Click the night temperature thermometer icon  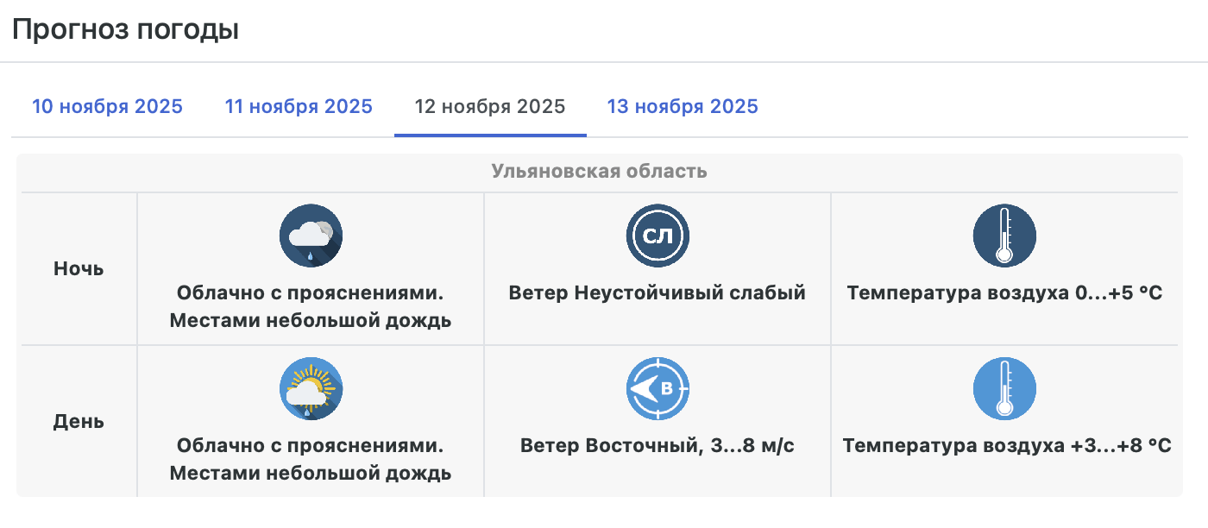(x=1004, y=236)
